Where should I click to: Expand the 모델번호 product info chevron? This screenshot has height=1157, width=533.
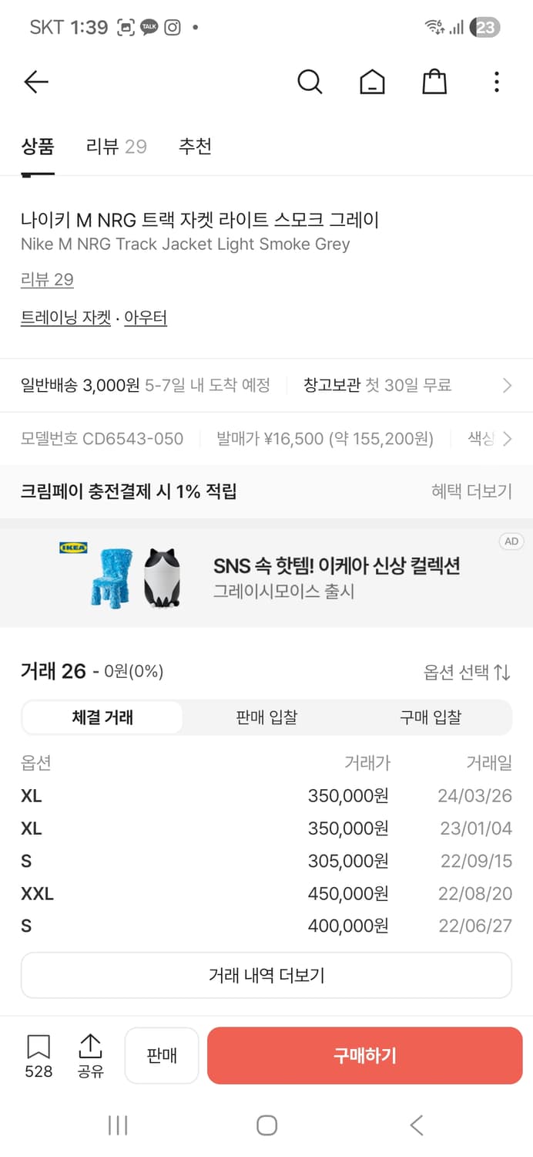pos(507,439)
